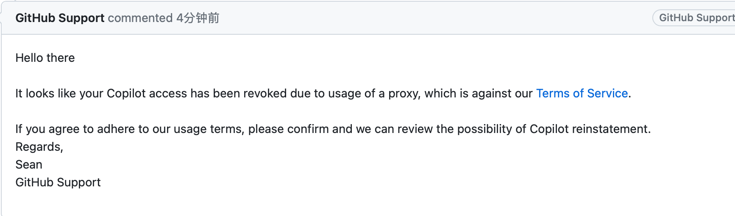Open the 4分钟前 comment timestamp
Screen dimensions: 735x216
point(198,18)
